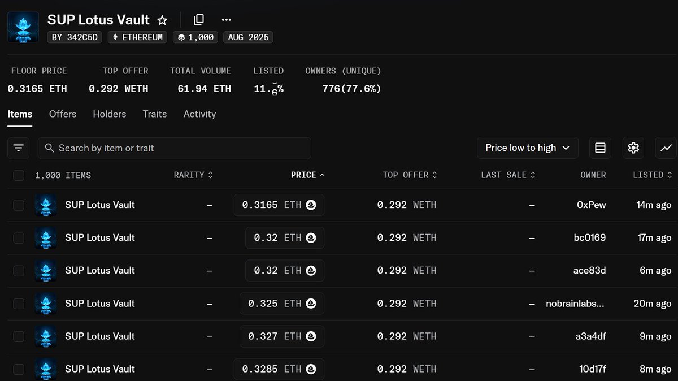Open the filters panel icon
This screenshot has height=381, width=678.
(x=18, y=148)
